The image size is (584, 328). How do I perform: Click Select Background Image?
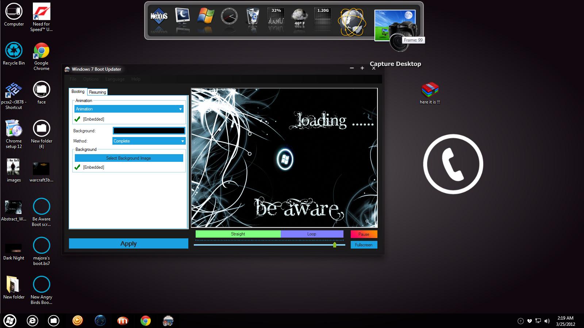point(128,158)
